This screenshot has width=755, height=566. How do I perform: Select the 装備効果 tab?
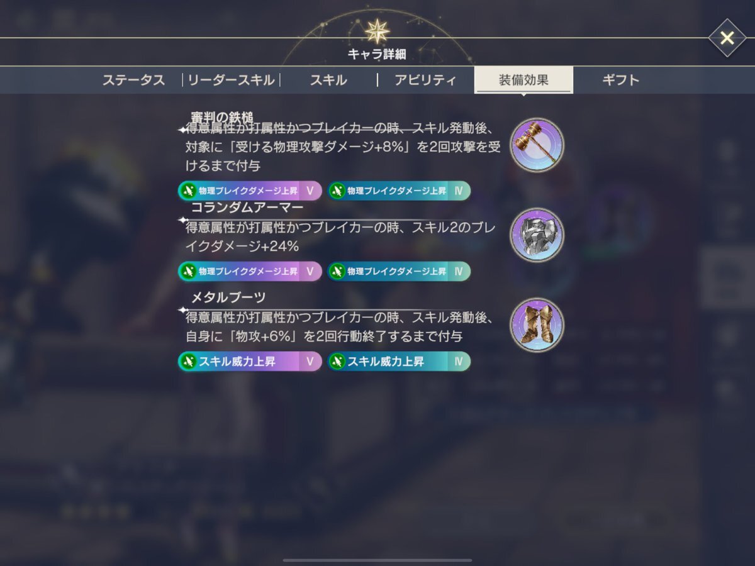coord(523,80)
